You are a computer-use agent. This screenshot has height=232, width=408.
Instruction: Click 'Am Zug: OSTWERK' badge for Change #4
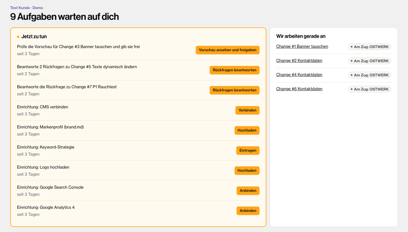(x=369, y=75)
